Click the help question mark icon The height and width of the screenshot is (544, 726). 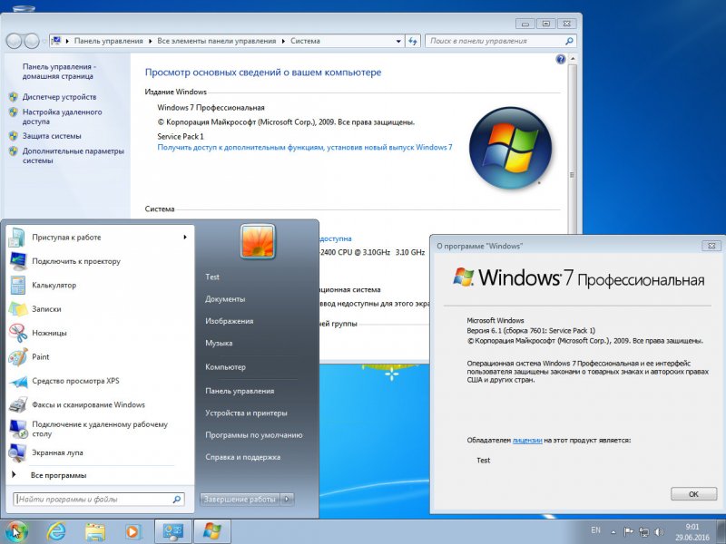tap(560, 59)
